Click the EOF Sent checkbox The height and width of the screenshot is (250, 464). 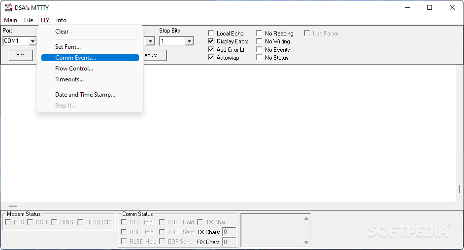point(162,242)
